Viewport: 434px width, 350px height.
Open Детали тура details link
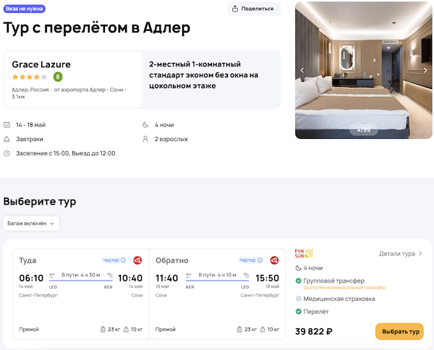pyautogui.click(x=401, y=254)
